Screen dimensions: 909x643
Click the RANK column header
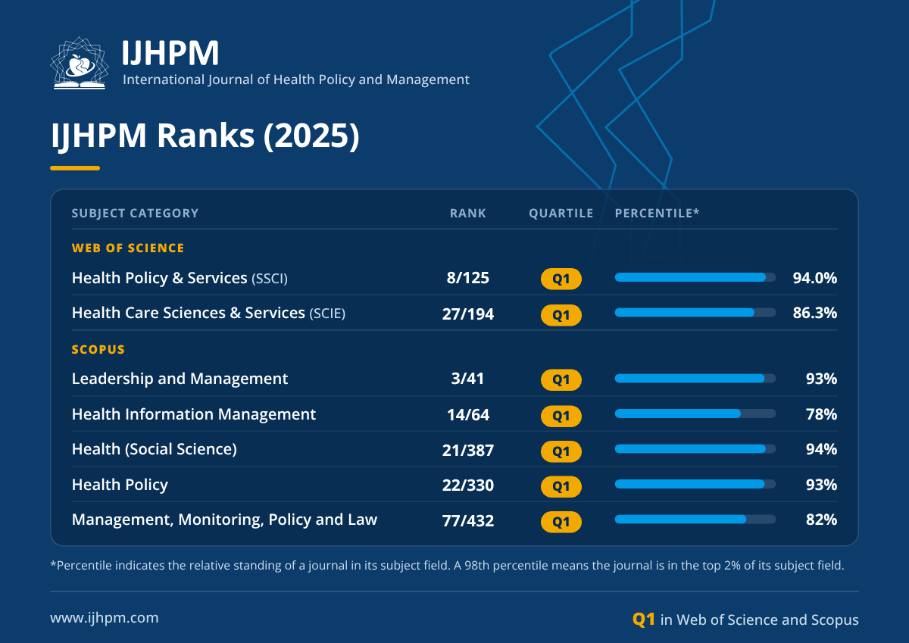tap(468, 214)
